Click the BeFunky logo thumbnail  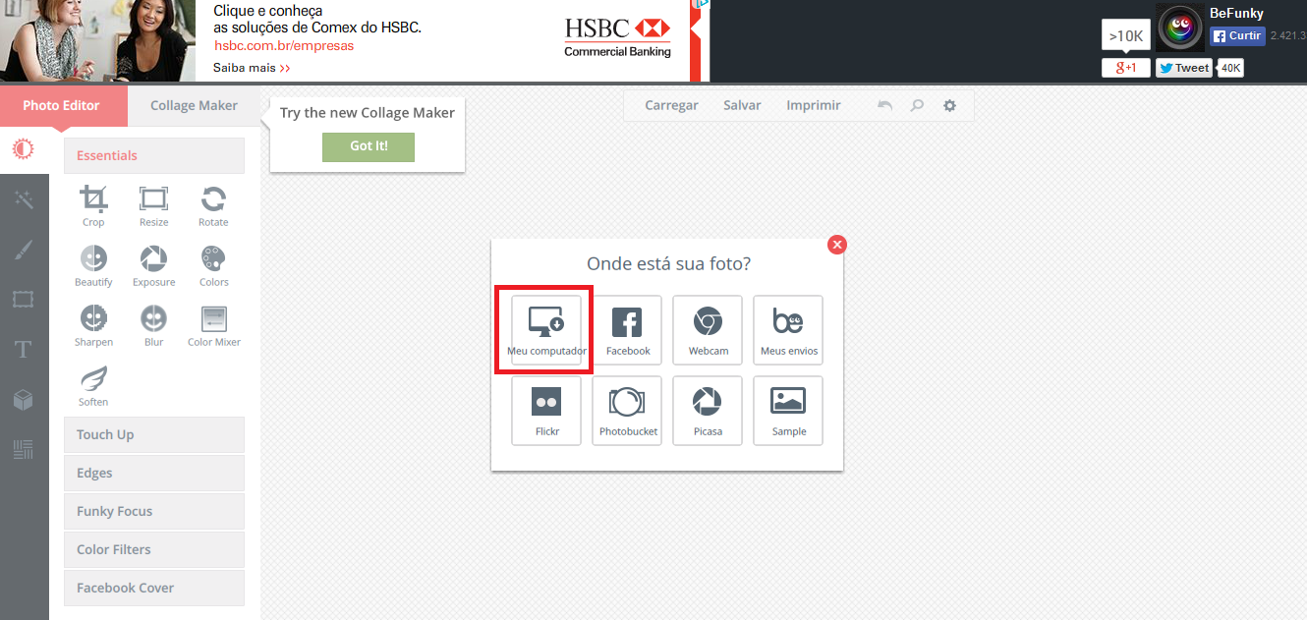pyautogui.click(x=1180, y=27)
